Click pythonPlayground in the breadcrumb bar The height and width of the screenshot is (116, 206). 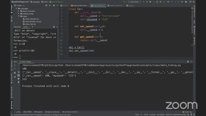click(20, 2)
